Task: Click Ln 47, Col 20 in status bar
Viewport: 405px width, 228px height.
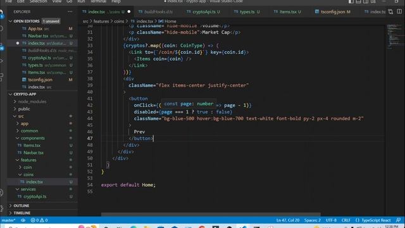Action: click(288, 220)
